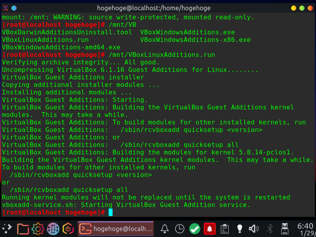This screenshot has height=237, width=316.
Task: Click 'Copying additional installer modules ...' line
Action: [x=81, y=85]
